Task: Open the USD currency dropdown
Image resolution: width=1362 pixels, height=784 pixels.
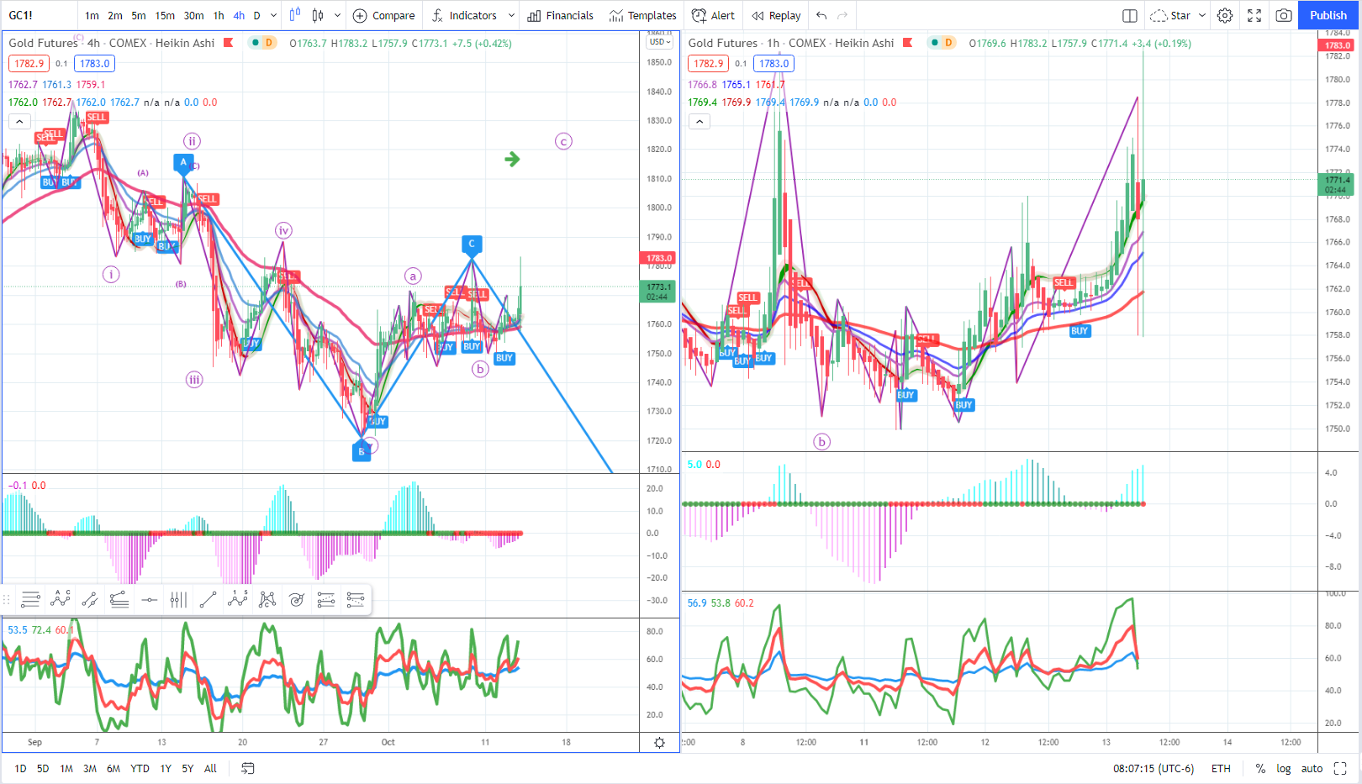Action: (660, 42)
